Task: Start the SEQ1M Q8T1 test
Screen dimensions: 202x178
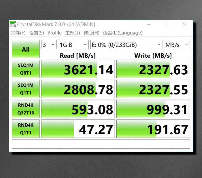Action: pyautogui.click(x=26, y=69)
